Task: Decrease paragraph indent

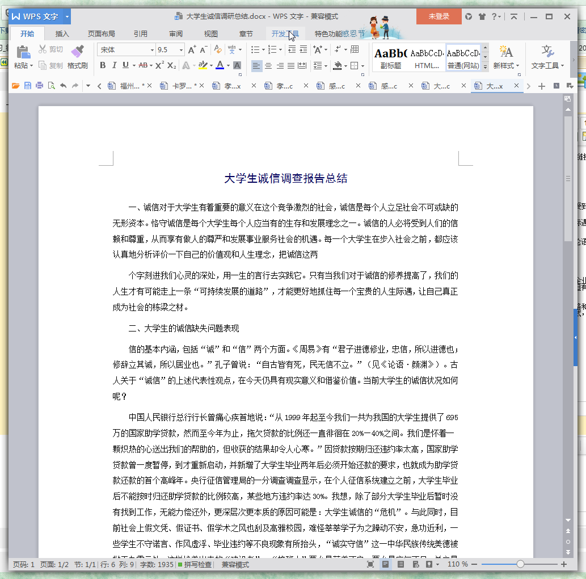Action: (x=292, y=49)
